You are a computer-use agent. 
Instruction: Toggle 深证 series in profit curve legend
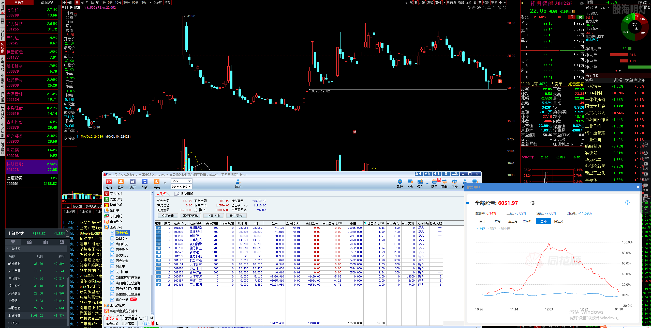click(492, 229)
